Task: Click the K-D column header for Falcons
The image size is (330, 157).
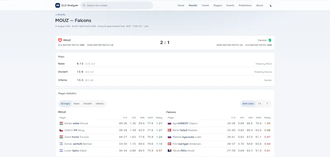Action: pyautogui.click(x=233, y=118)
